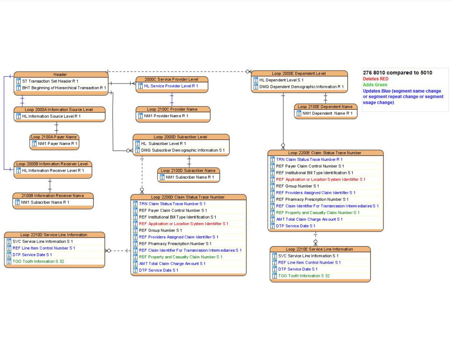453x351 pixels.
Task: Click icon beside REF Line Item Control Number in 2210D
Action: [x=9, y=248]
